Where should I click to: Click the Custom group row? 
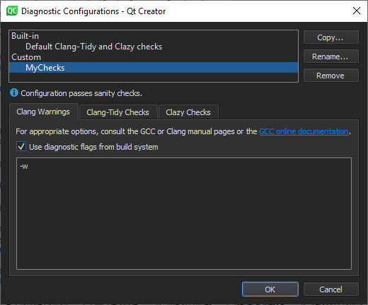pyautogui.click(x=154, y=57)
